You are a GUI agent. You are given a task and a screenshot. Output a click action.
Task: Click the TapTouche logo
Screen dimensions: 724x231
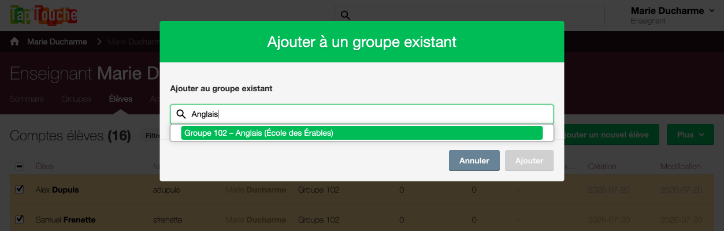43,14
